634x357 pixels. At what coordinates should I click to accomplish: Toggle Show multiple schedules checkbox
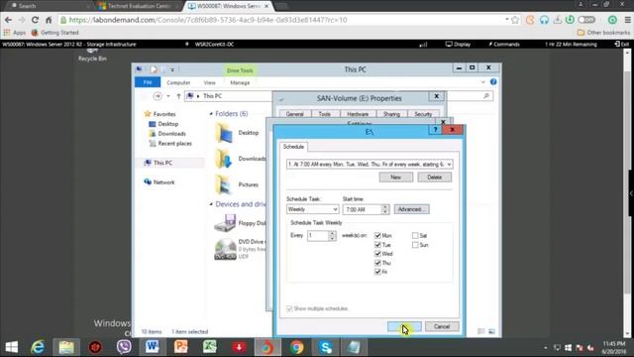coord(289,308)
